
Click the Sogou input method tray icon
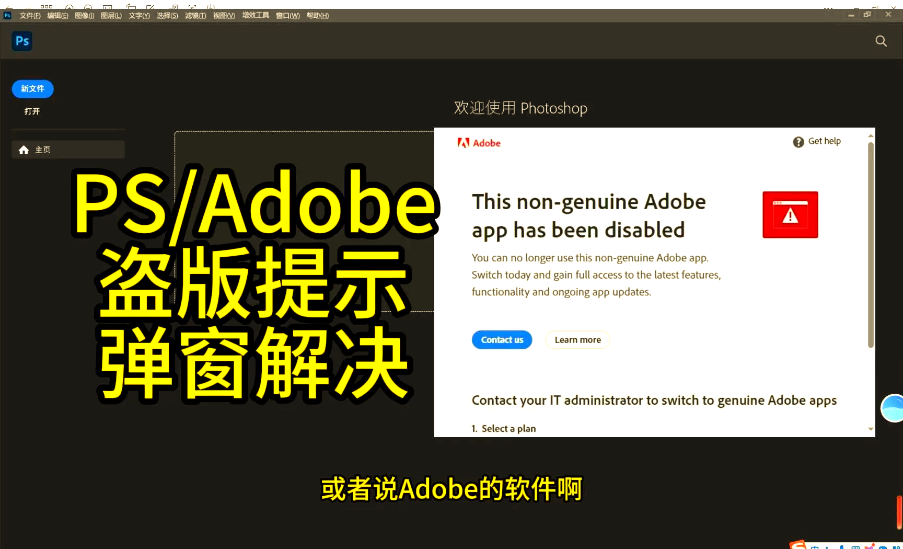pyautogui.click(x=798, y=545)
